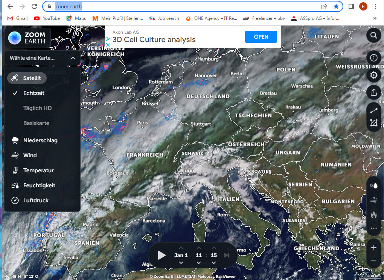Open the Gmail bookmark
This screenshot has height=280, width=384.
18,18
